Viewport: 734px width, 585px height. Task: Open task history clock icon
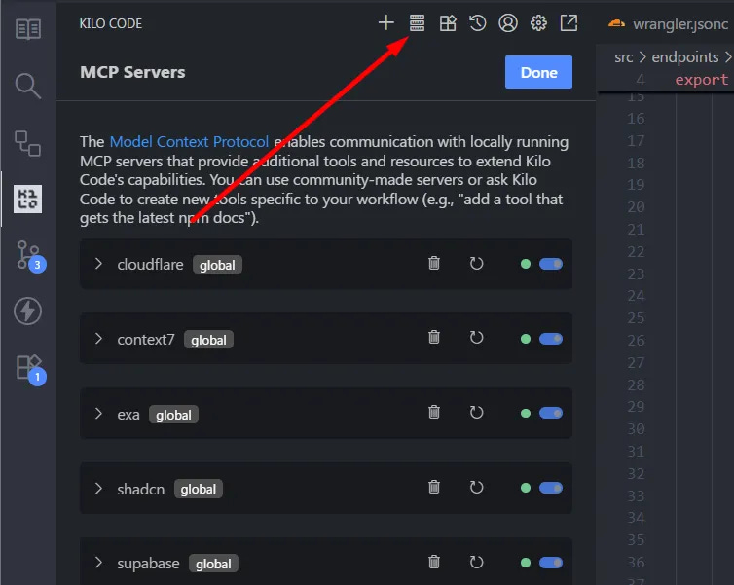477,22
